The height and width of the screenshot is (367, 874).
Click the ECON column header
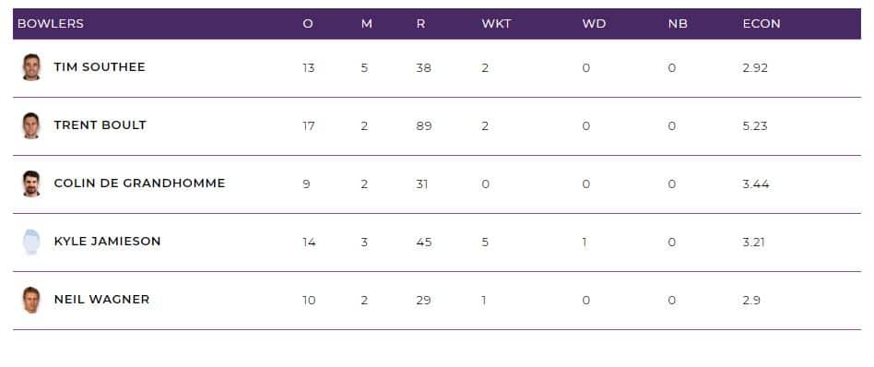(762, 23)
